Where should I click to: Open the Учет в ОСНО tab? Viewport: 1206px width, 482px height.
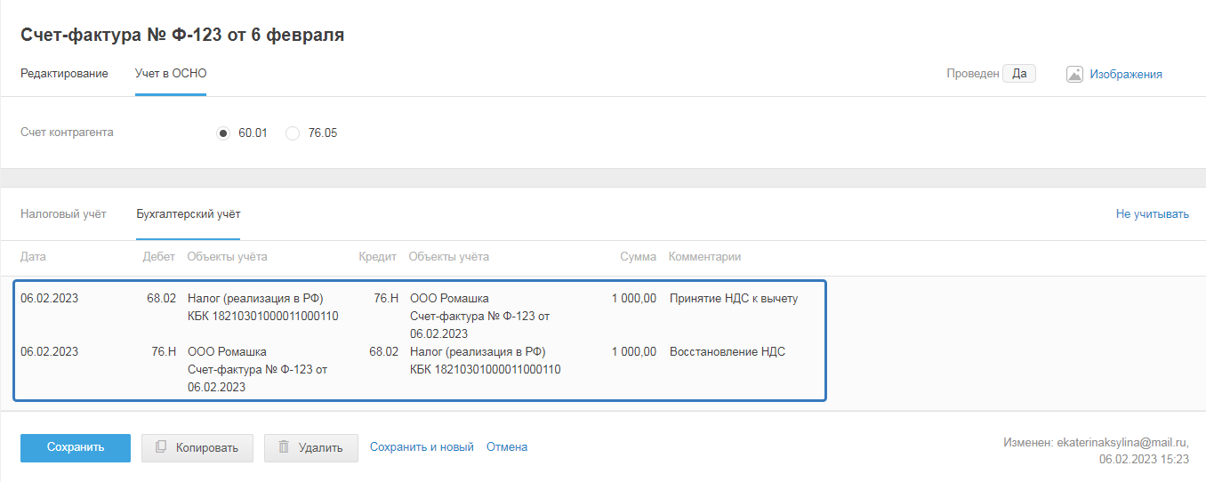(171, 74)
